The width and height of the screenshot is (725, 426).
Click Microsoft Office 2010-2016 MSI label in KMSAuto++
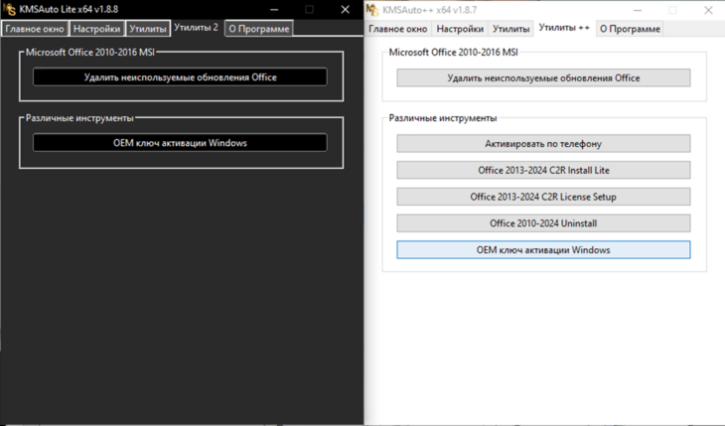click(453, 53)
